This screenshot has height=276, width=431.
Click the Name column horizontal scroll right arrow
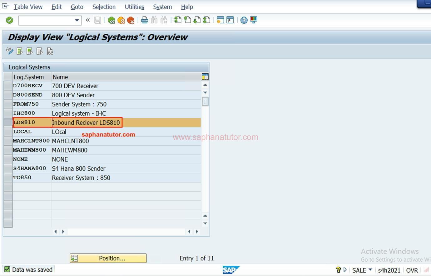point(197,232)
